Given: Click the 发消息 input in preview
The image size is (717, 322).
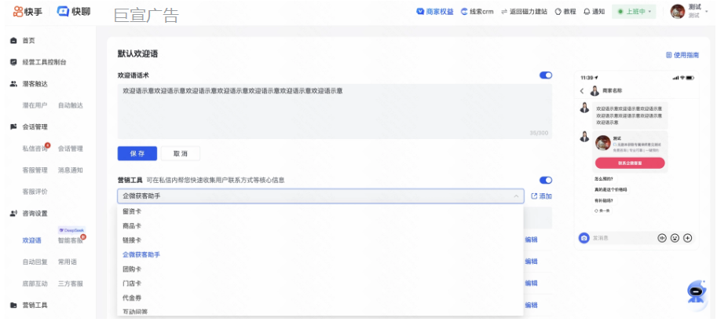Looking at the screenshot, I should (x=623, y=238).
